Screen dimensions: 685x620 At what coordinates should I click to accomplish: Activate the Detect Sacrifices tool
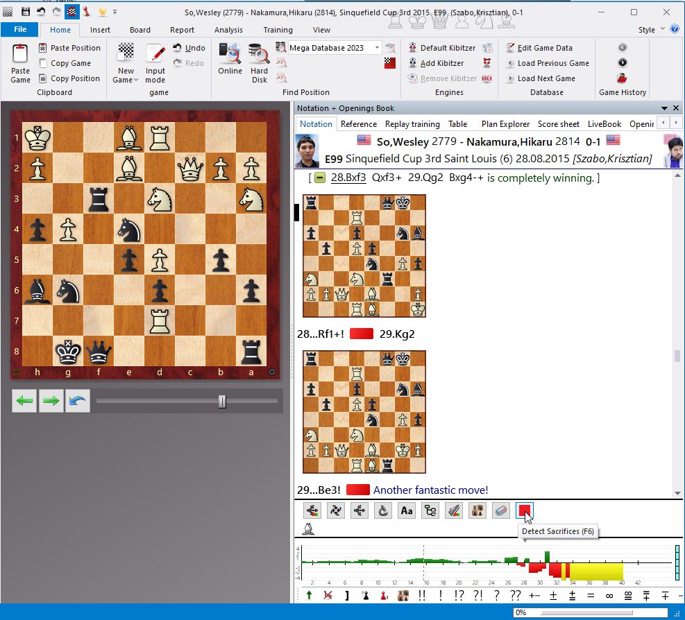click(x=524, y=510)
